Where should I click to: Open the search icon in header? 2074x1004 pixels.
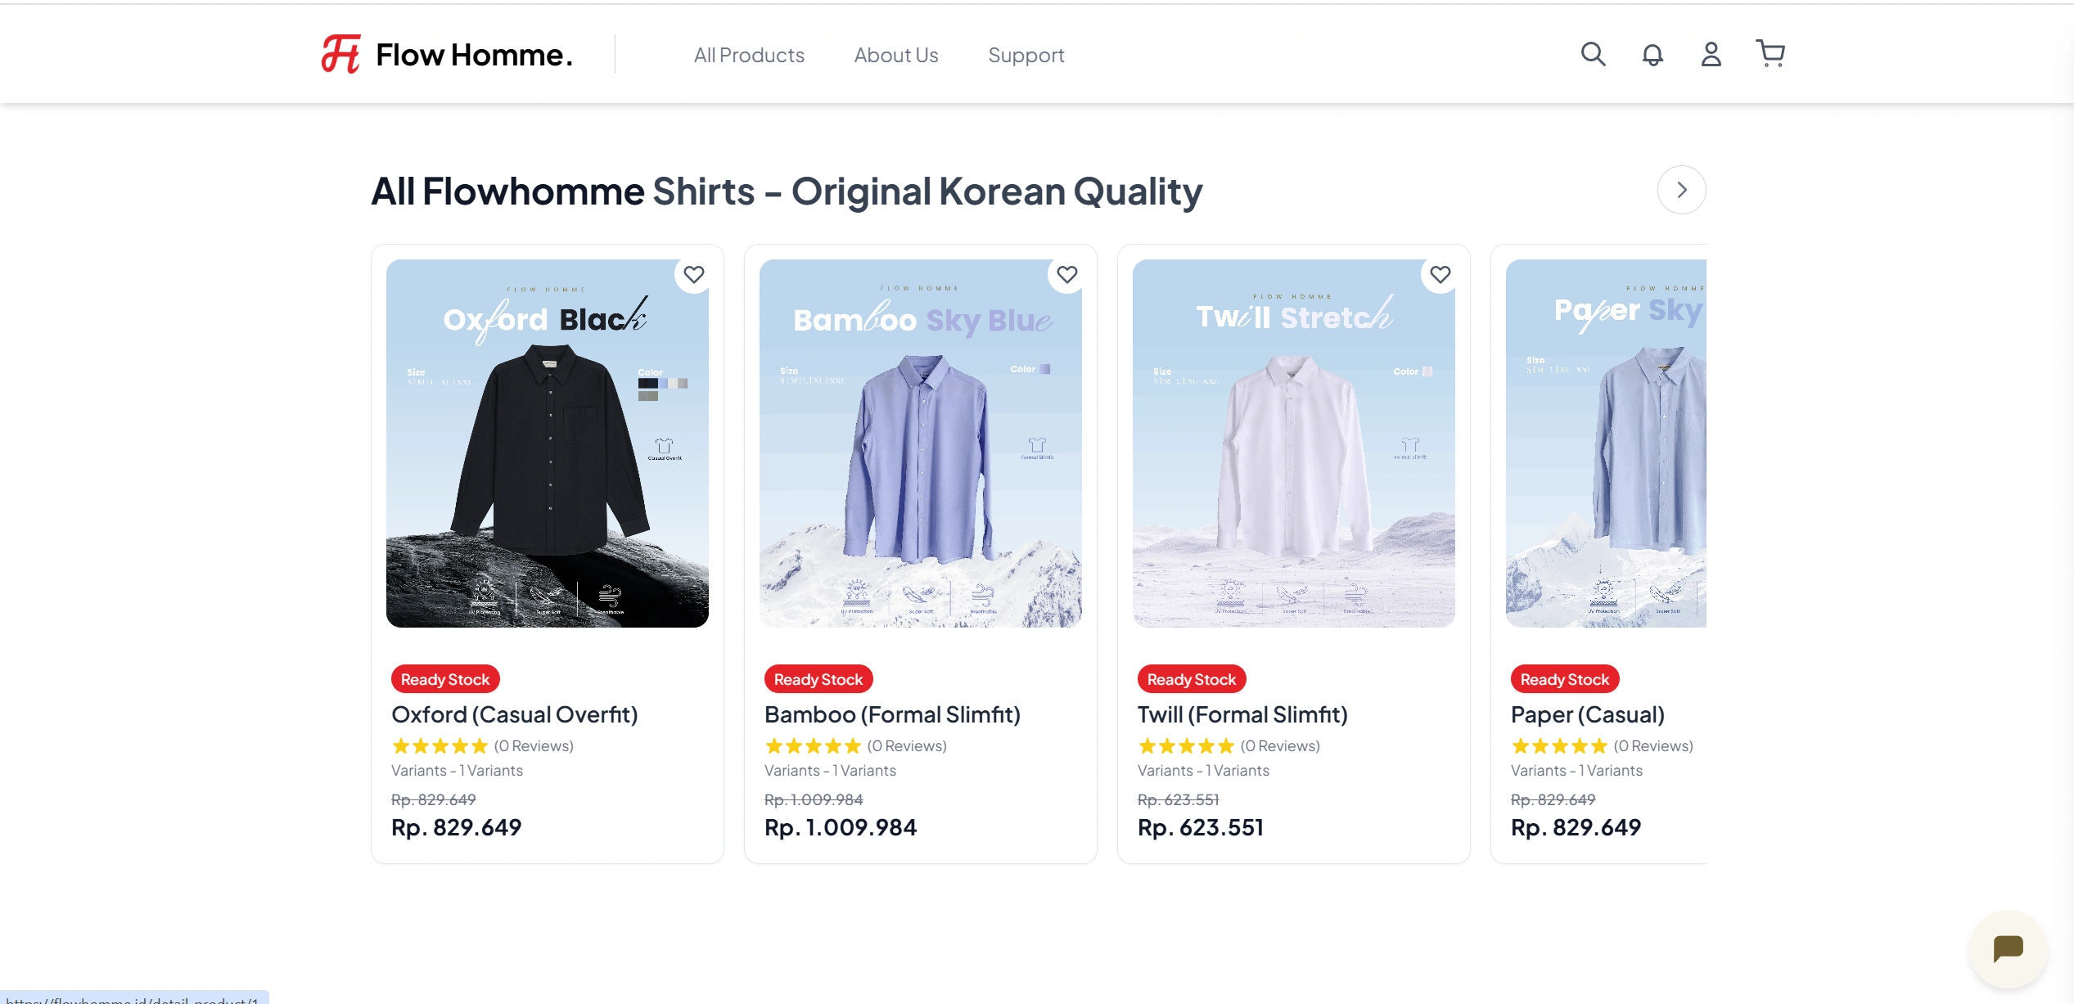coord(1593,54)
